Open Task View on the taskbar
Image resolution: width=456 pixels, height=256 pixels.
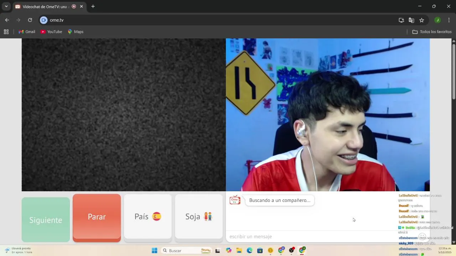click(218, 251)
